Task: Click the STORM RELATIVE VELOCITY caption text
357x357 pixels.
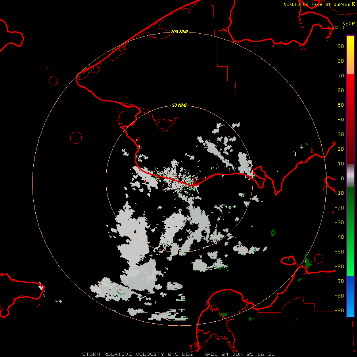Action: pos(123,354)
